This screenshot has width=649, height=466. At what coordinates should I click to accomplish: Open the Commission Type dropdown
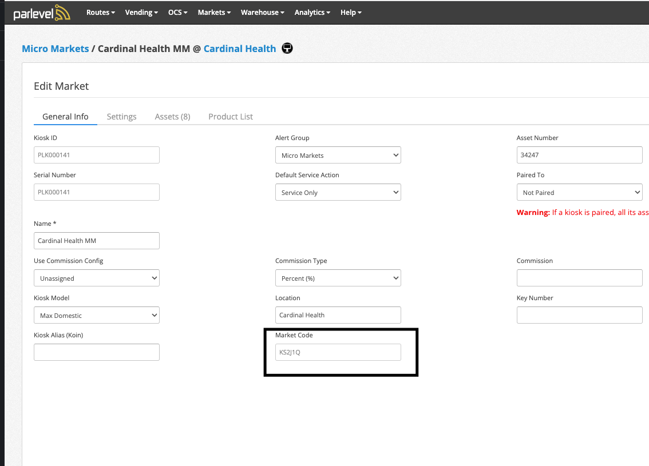[x=338, y=278]
